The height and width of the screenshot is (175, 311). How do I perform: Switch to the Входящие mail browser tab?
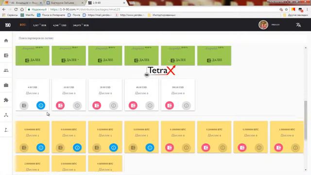[23, 3]
